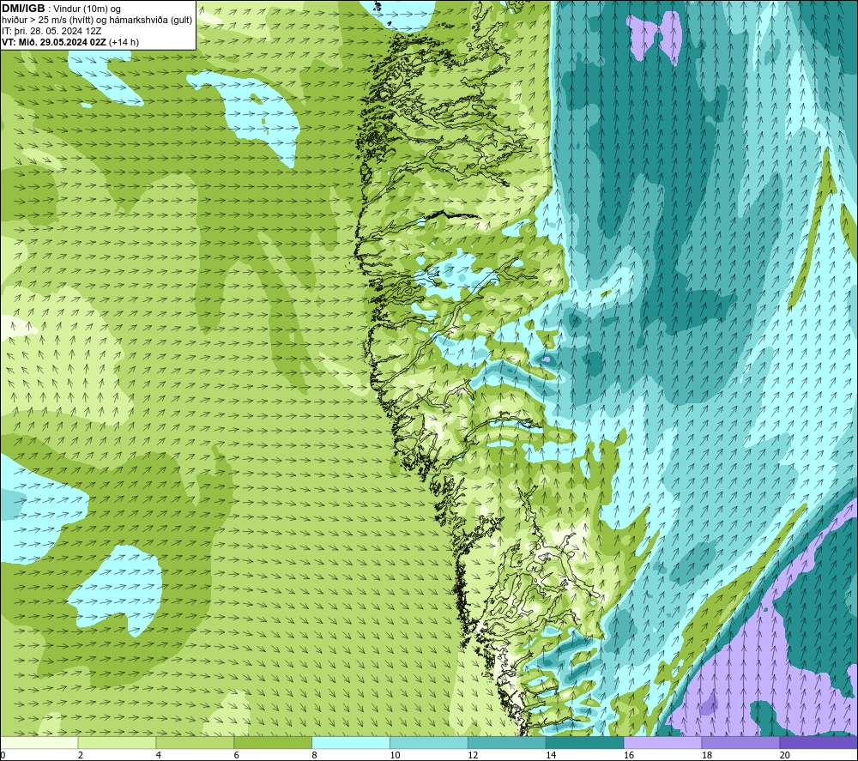Click the 'VT: Mið. 29.05.2024 02Z' valid time

click(54, 42)
